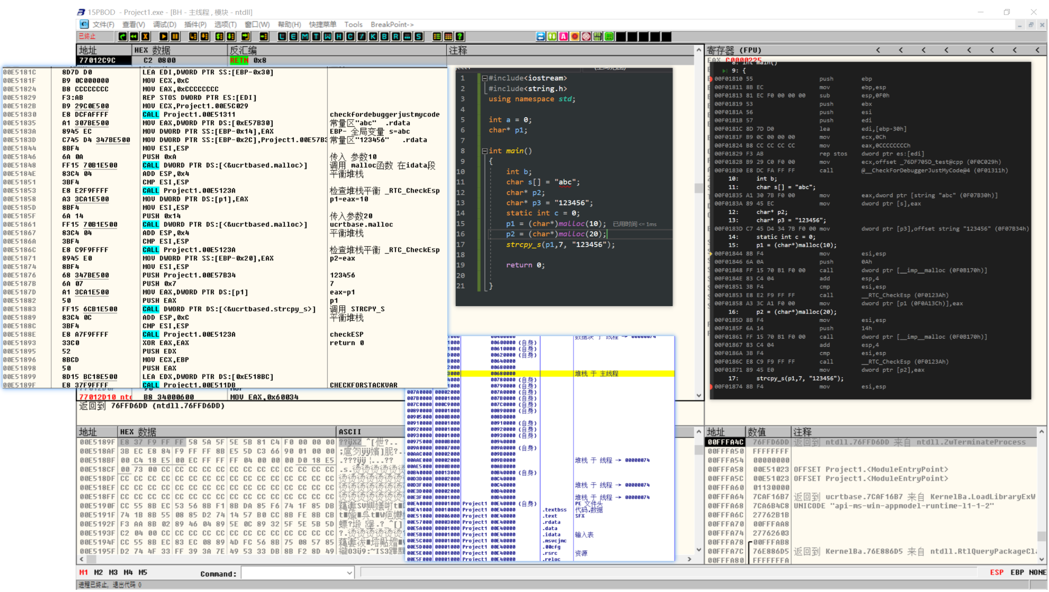Toggle the 寄存器 (FPU) register view header
The image size is (1049, 592).
pos(733,50)
